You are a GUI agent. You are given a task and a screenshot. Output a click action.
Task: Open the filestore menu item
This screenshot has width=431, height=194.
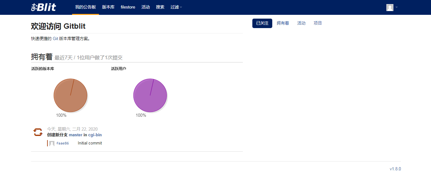point(128,7)
